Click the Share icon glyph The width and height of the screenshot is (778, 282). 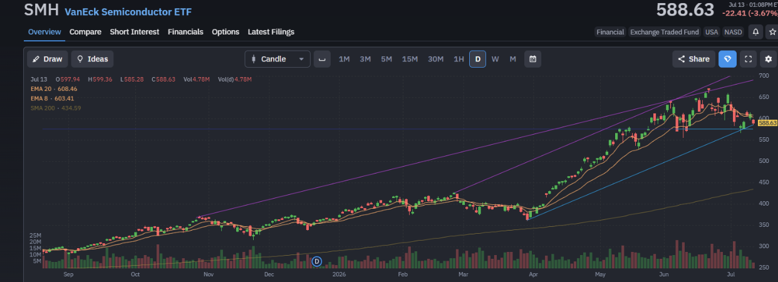tap(682, 59)
